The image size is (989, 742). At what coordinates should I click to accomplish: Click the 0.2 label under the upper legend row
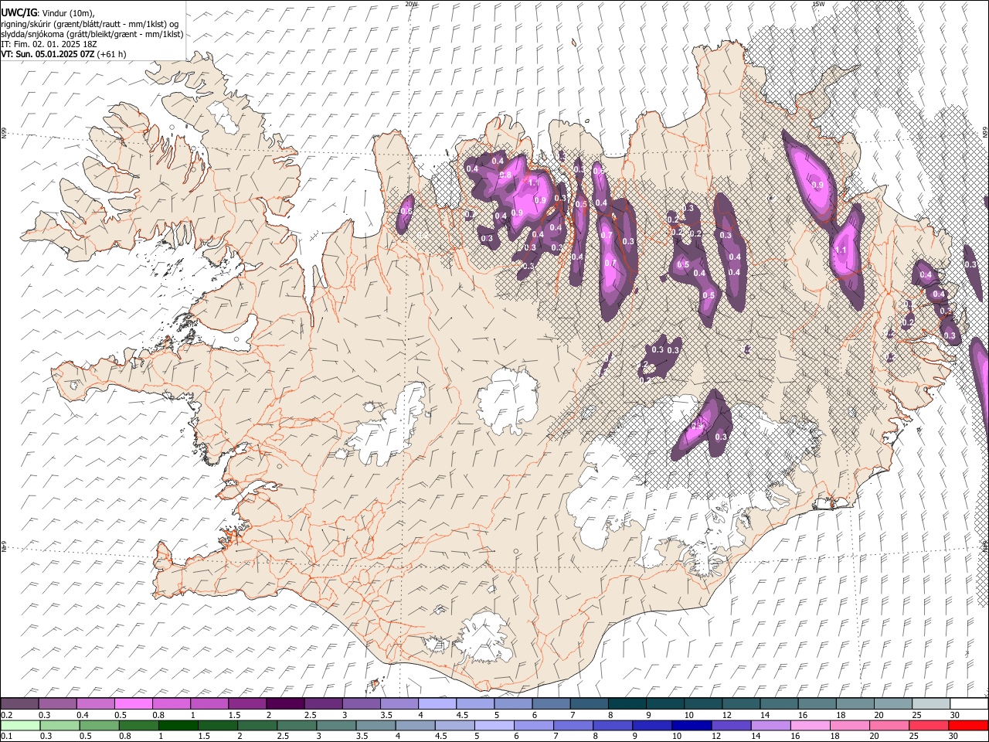(6, 715)
